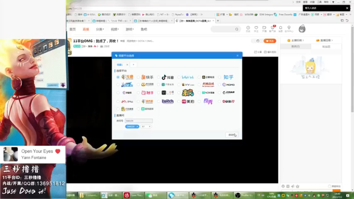This screenshot has height=199, width=354.
Task: Click the Chushou (触手) platform logo
Action: pos(147,93)
